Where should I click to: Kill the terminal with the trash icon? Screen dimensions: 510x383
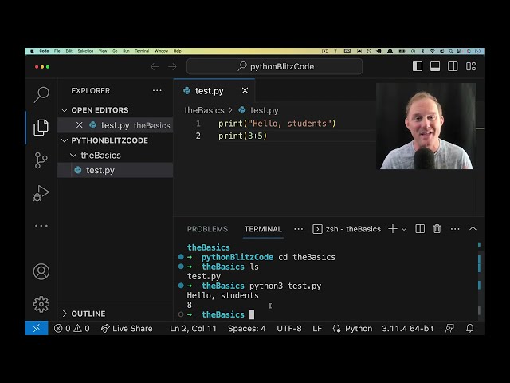[x=437, y=229]
